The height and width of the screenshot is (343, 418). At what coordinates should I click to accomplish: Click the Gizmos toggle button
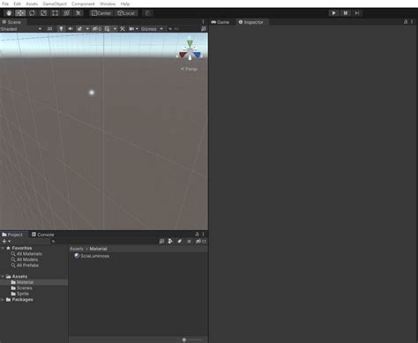click(149, 29)
